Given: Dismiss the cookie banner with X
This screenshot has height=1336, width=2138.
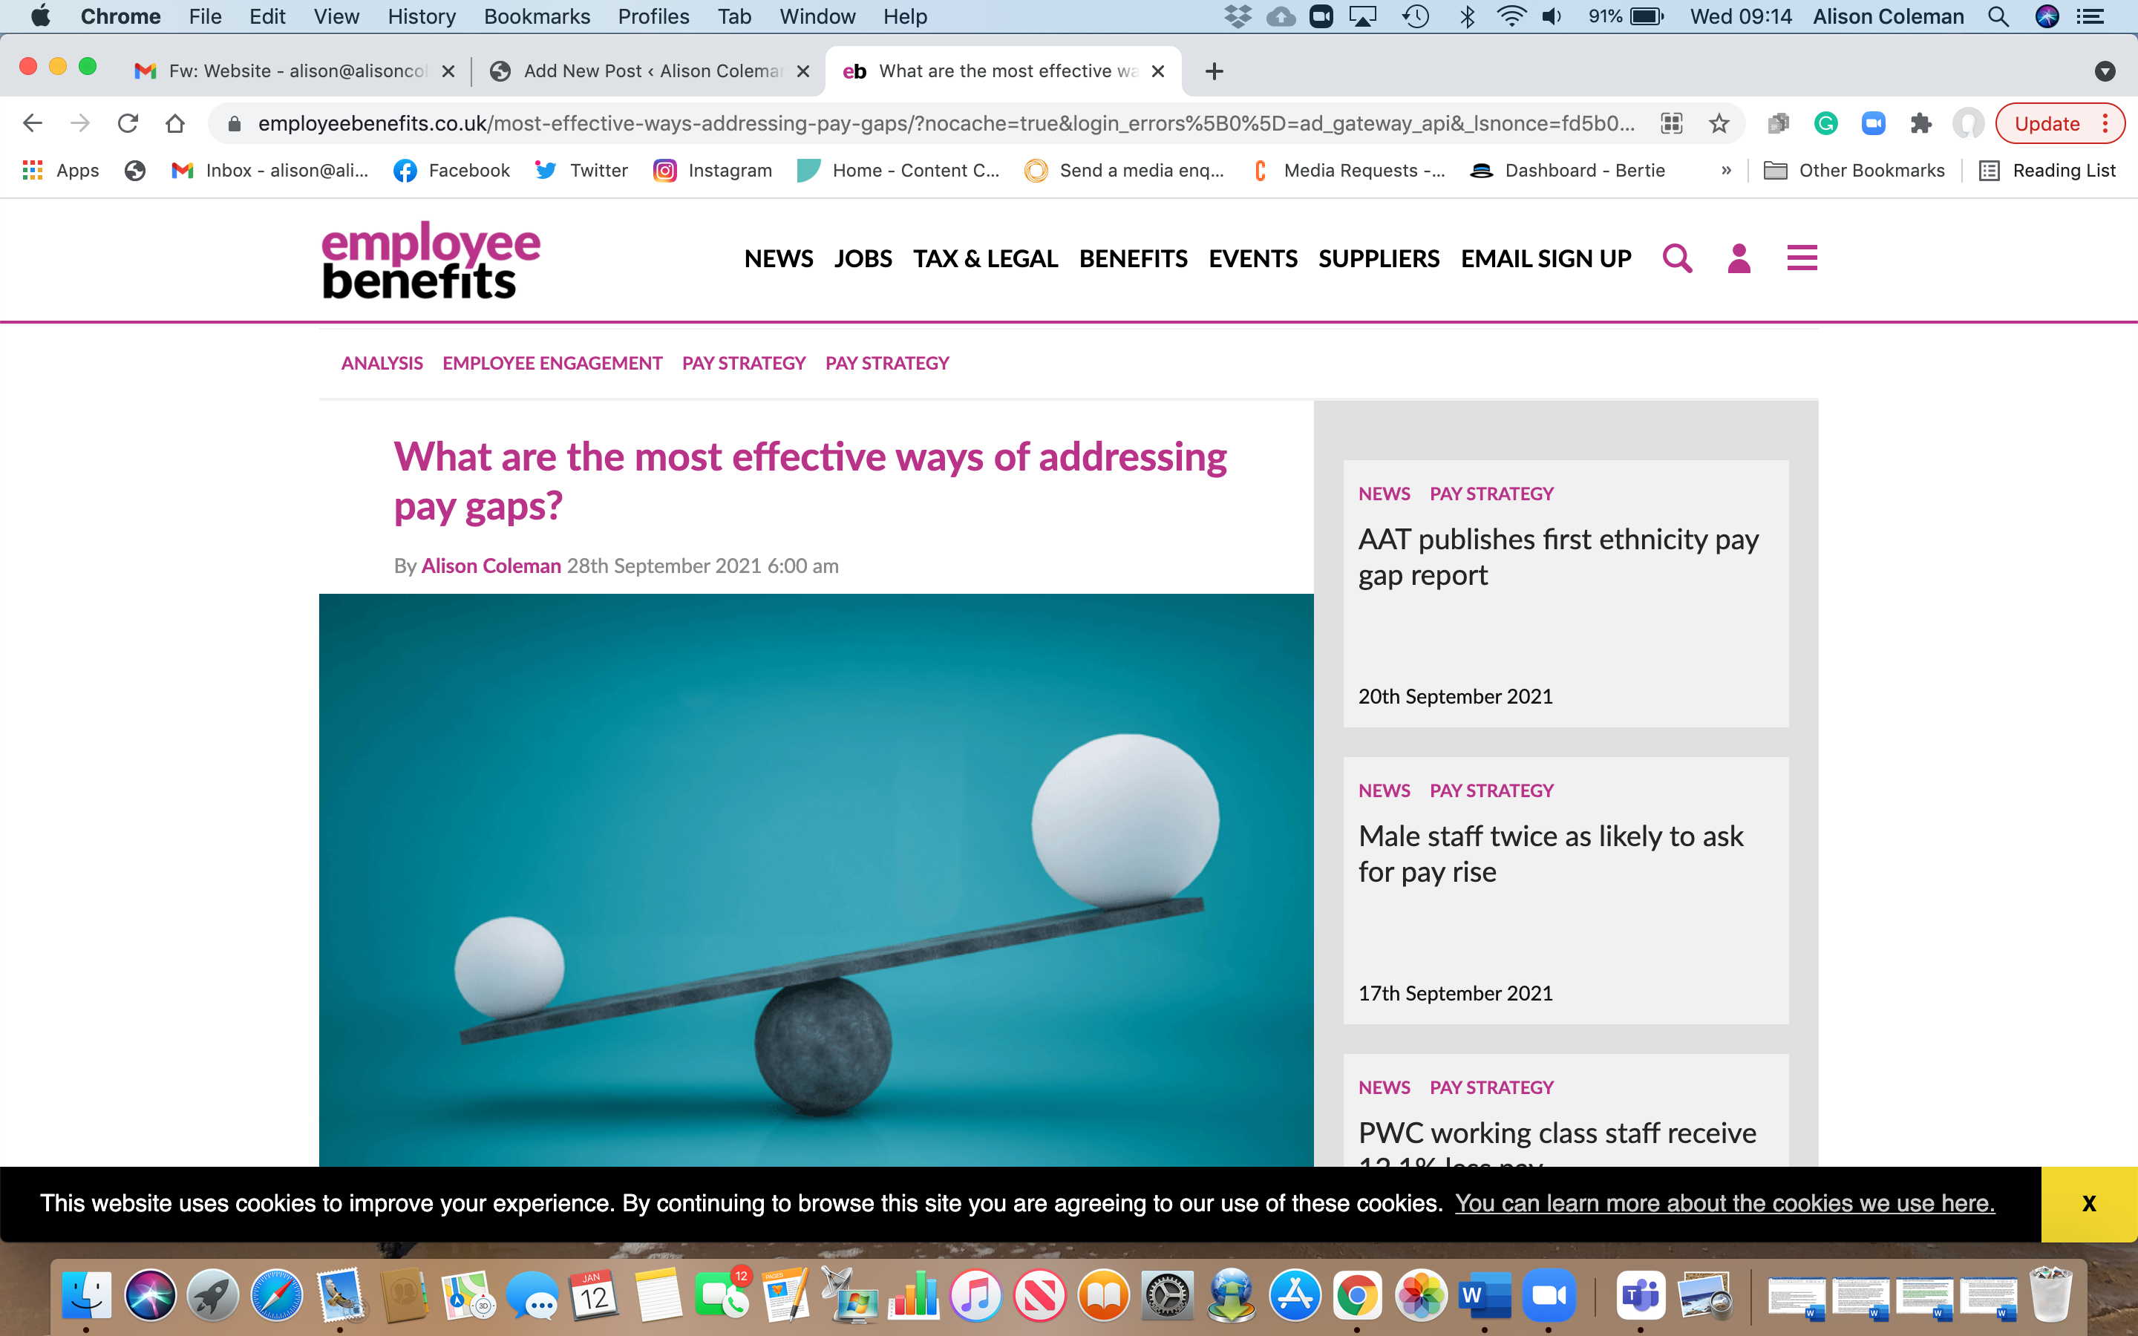Looking at the screenshot, I should coord(2088,1203).
